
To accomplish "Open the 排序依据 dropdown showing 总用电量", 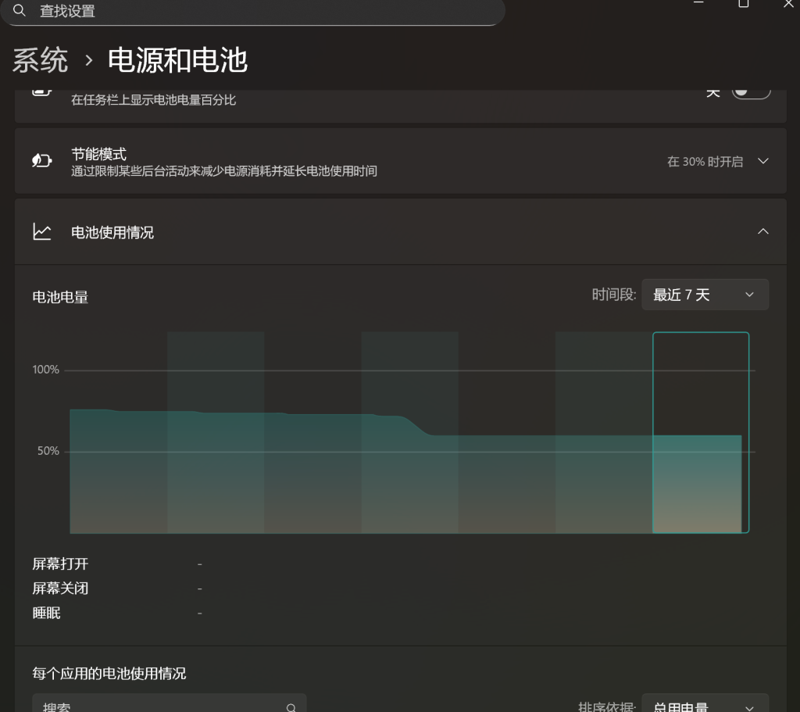I will (705, 705).
